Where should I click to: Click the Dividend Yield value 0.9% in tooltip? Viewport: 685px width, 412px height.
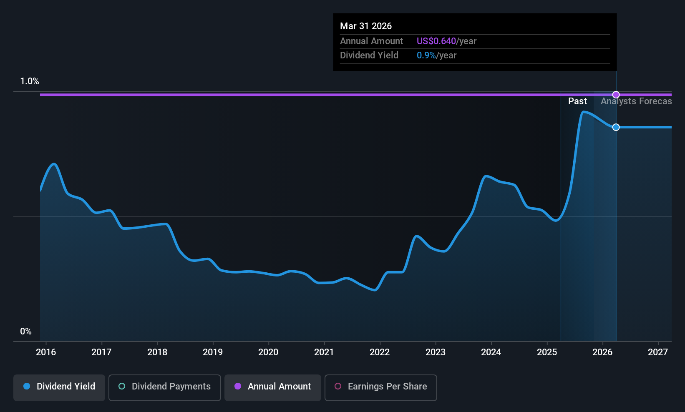(x=426, y=55)
